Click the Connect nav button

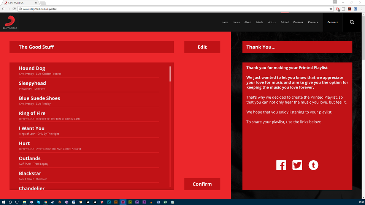coord(332,22)
